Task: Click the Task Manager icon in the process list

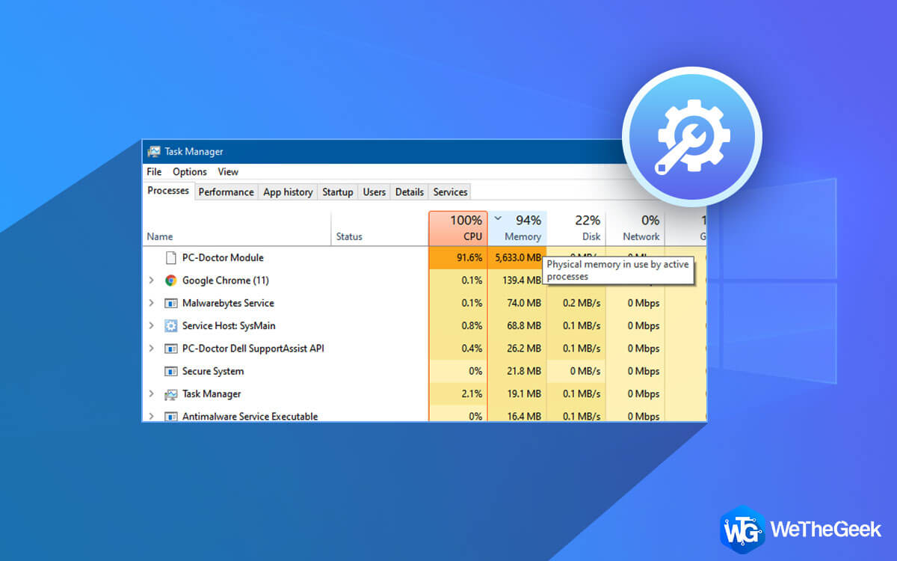Action: point(170,393)
